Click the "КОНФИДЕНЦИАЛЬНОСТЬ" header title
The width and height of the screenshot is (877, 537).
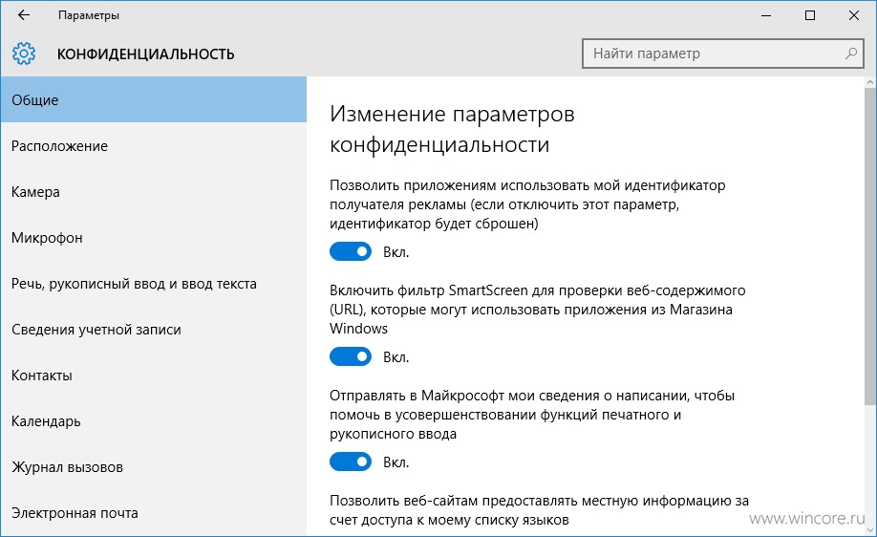click(x=145, y=54)
